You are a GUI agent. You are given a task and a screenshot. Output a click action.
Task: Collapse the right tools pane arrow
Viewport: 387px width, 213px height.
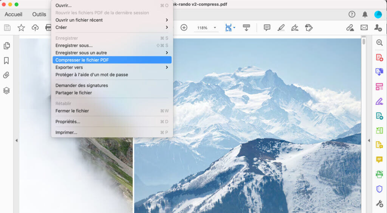(369, 140)
